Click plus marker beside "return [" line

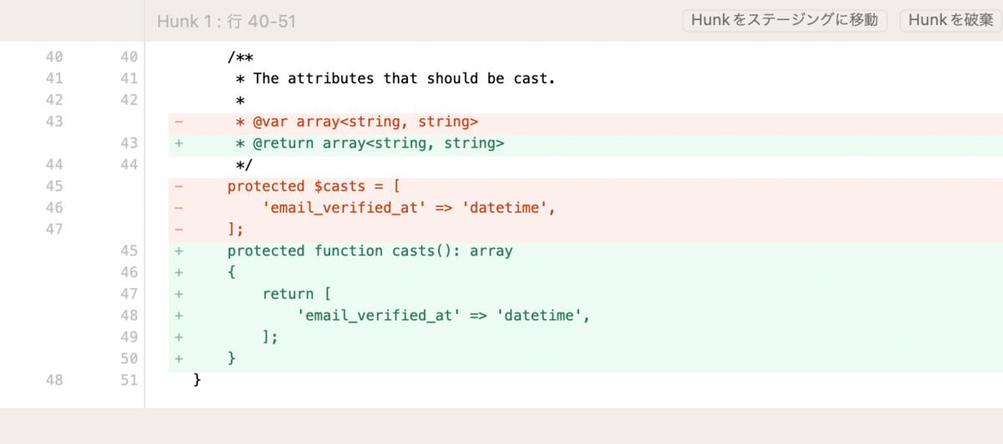[x=179, y=294]
